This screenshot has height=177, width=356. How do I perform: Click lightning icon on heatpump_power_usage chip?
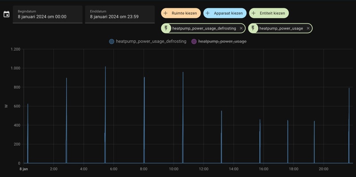pos(253,28)
